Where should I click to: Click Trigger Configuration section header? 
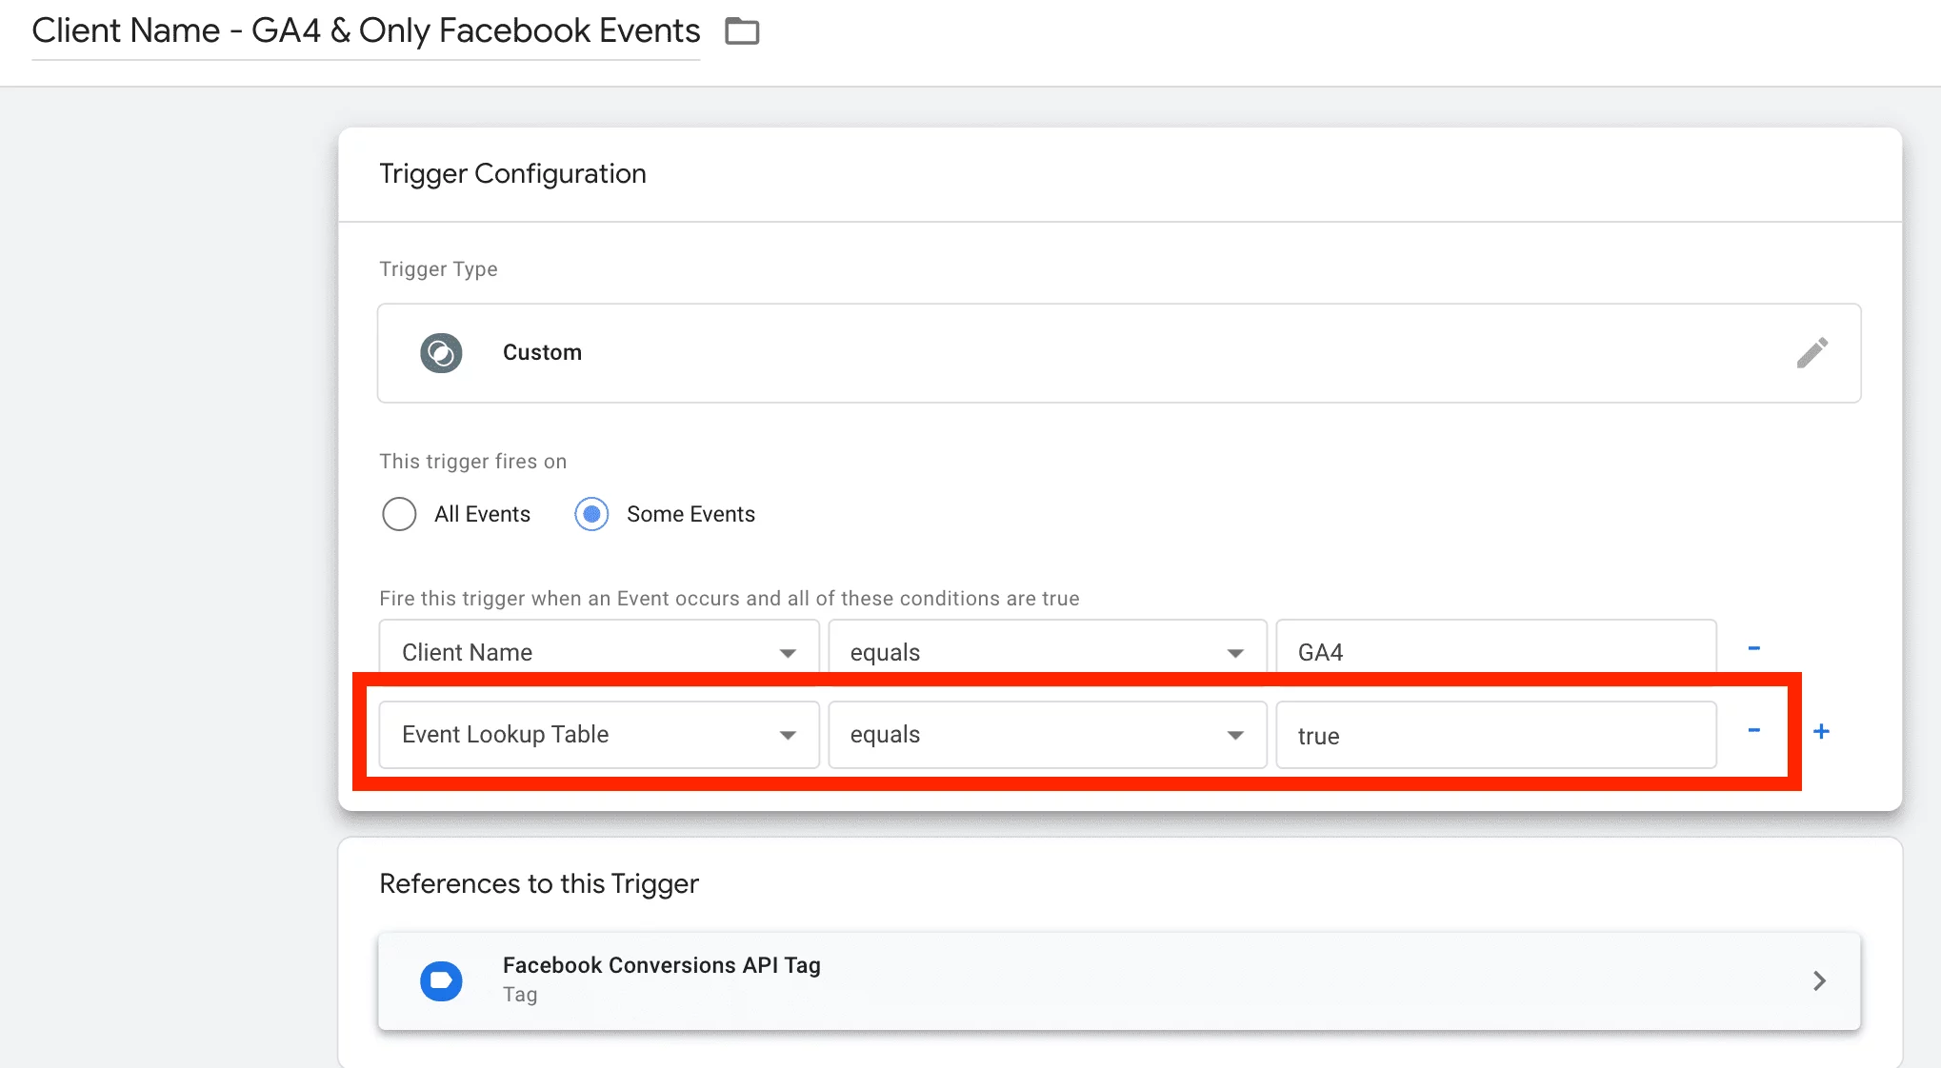pos(513,172)
